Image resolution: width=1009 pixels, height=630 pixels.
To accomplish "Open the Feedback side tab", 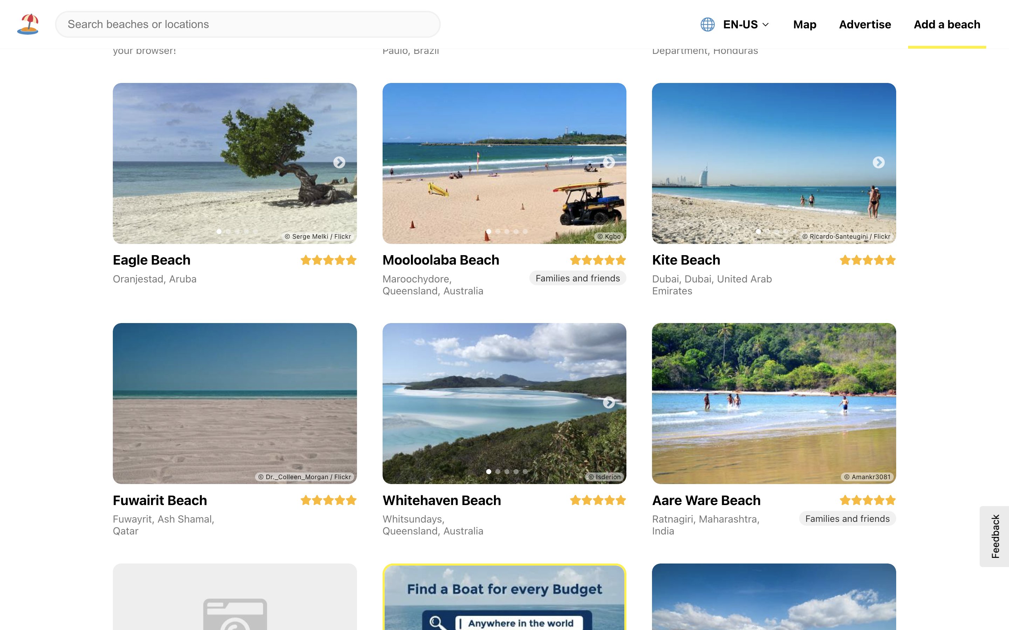I will [995, 536].
